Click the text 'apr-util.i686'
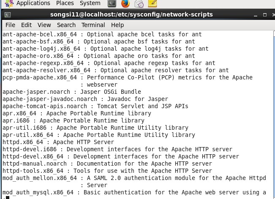Viewport: 275px width, 199px height. (x=25, y=128)
